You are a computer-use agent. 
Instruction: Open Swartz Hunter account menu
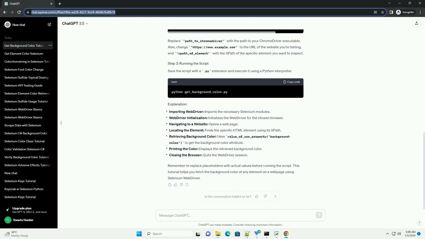(x=29, y=220)
